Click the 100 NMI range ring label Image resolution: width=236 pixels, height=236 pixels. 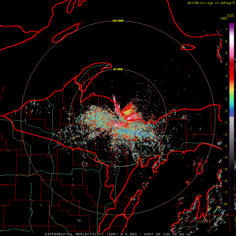point(118,21)
